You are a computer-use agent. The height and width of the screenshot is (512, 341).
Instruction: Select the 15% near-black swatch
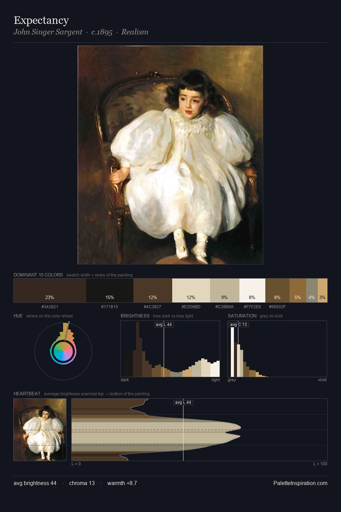[x=110, y=290]
